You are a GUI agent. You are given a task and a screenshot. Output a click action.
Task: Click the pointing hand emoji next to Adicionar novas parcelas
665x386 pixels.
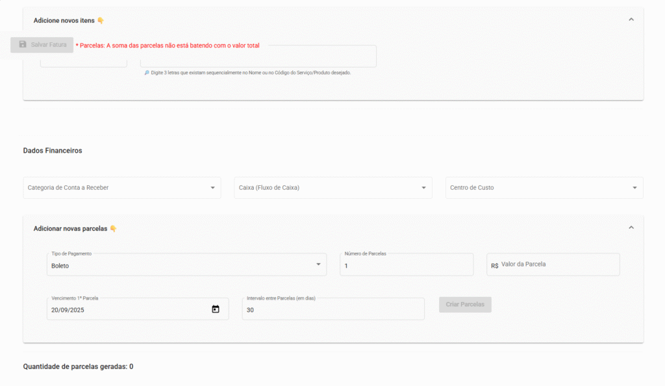[x=113, y=229]
